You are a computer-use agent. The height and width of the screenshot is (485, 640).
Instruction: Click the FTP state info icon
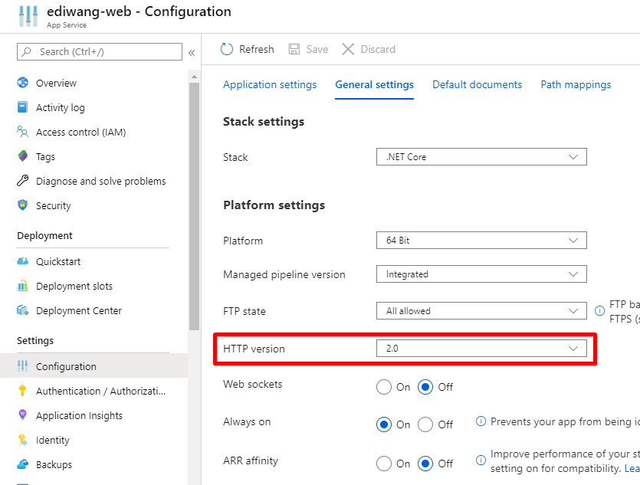pyautogui.click(x=599, y=311)
